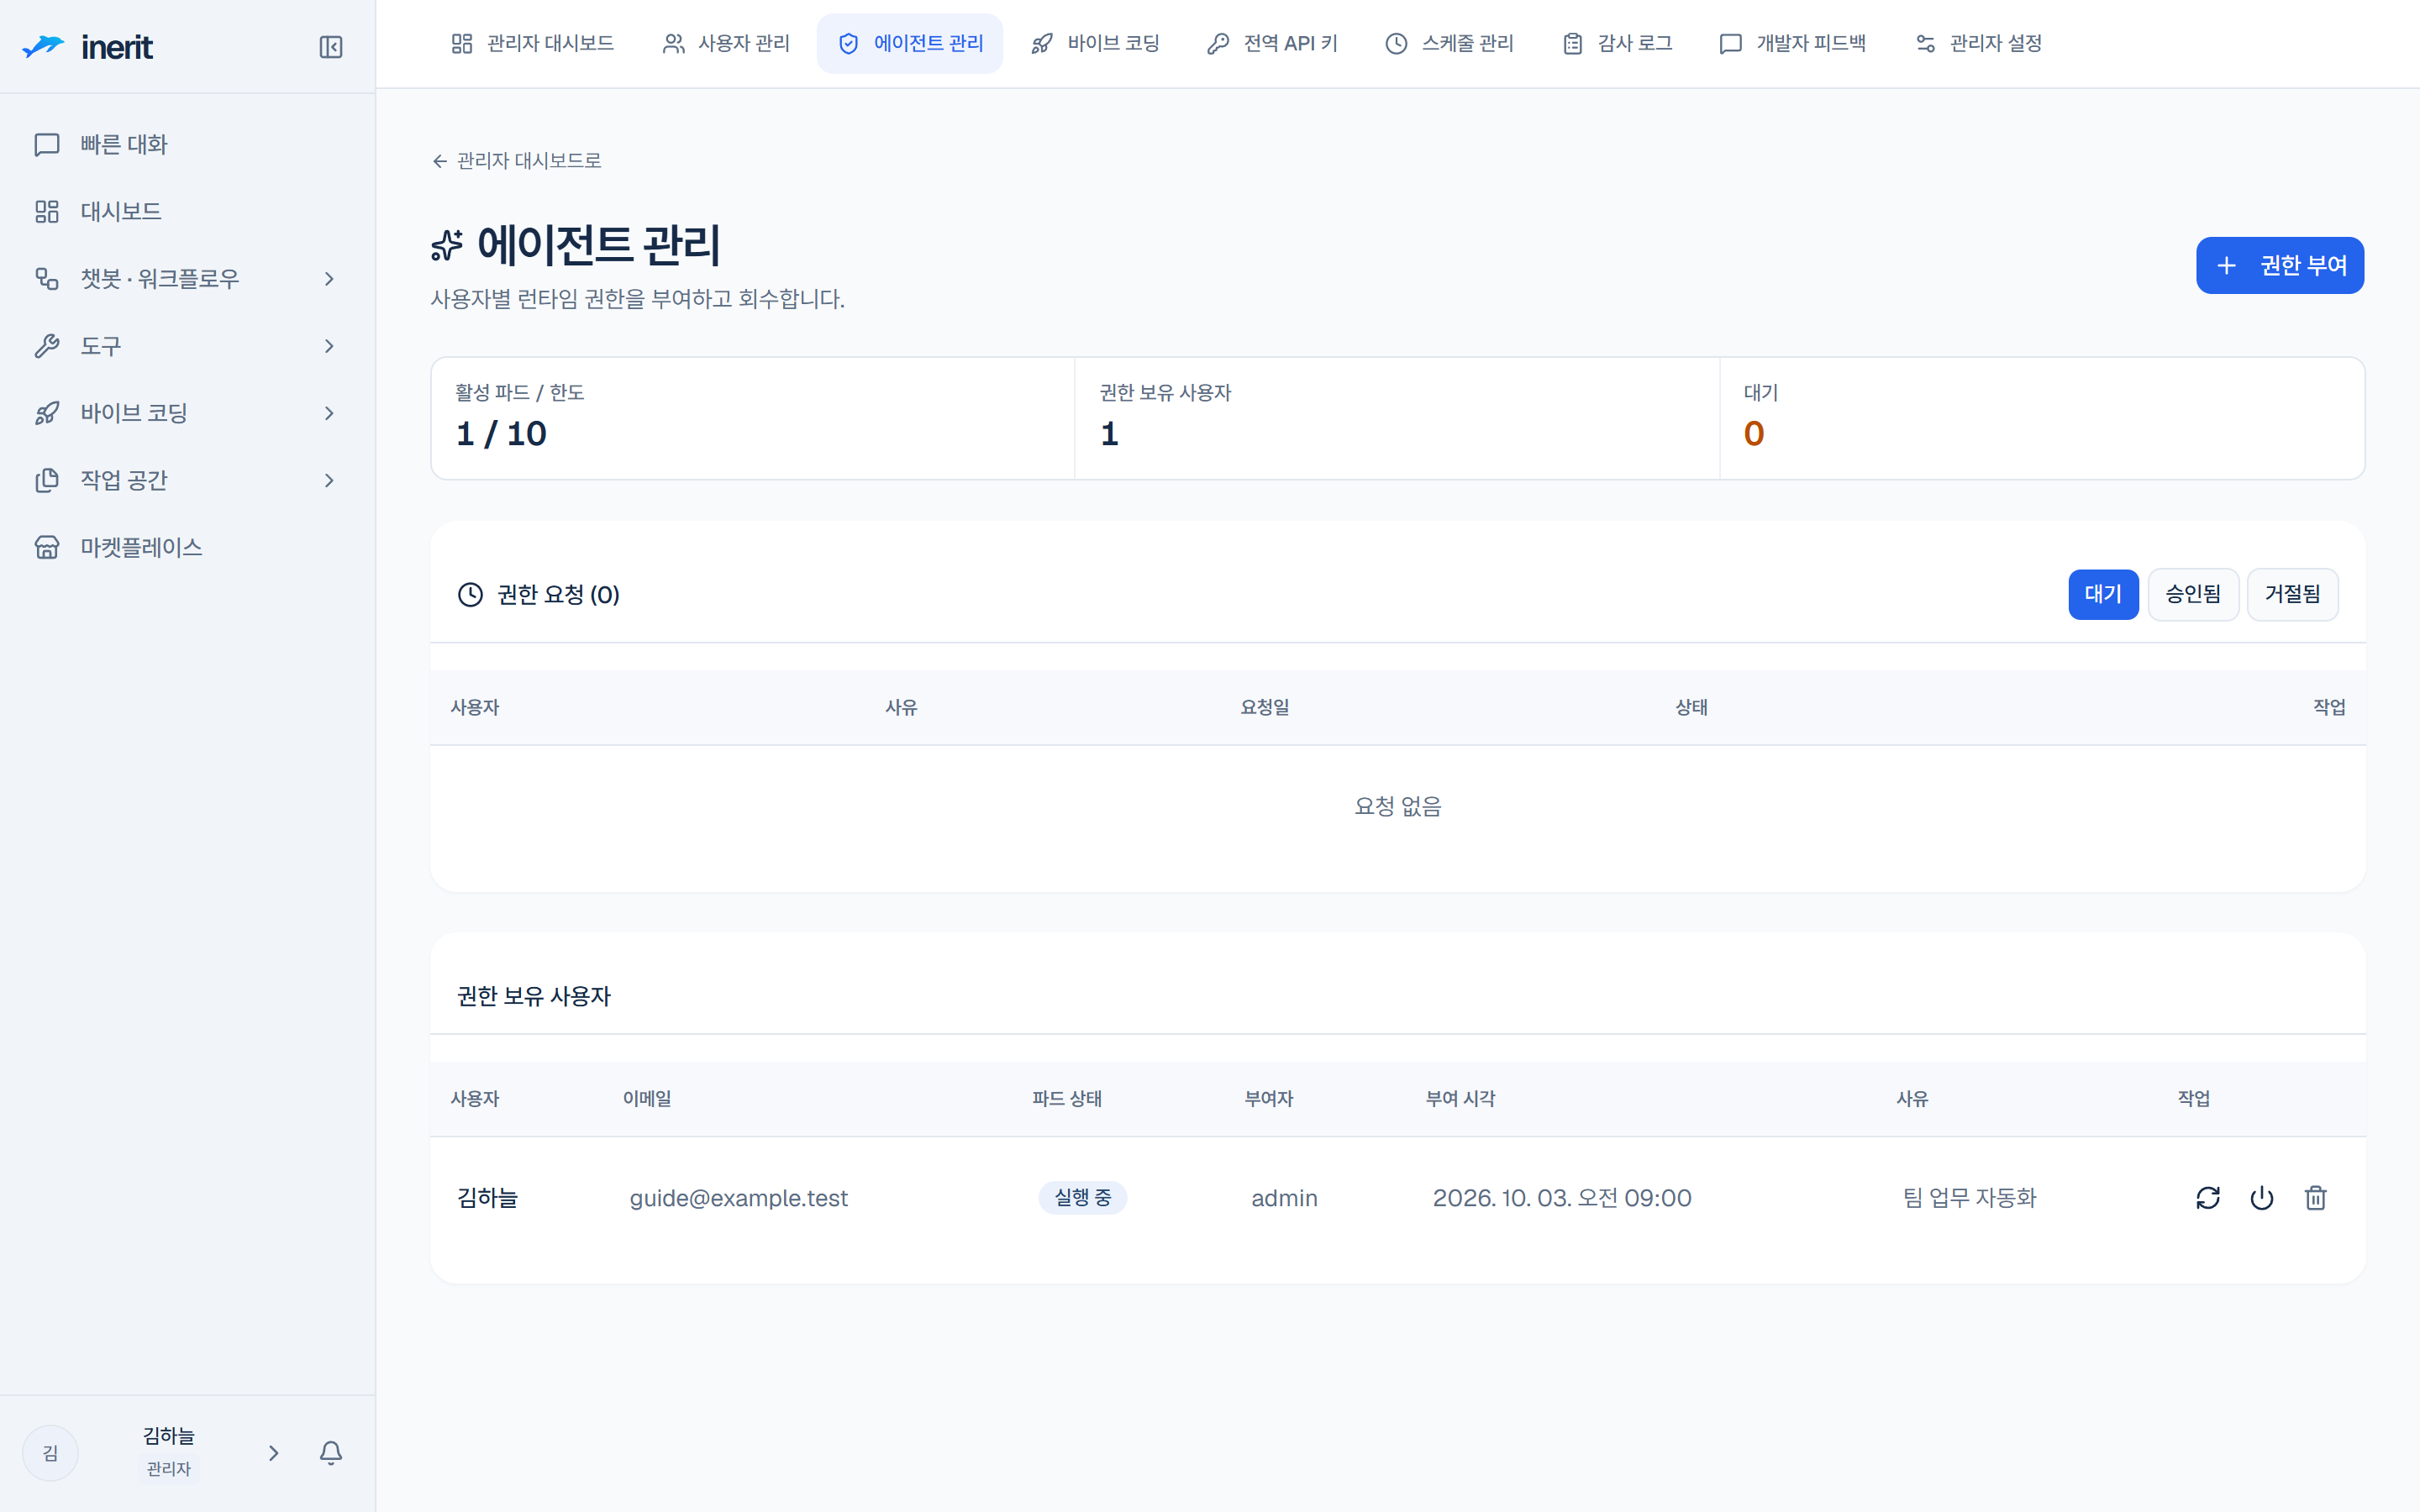The height and width of the screenshot is (1512, 2420).
Task: Click the clock icon beside 권한 요청
Action: click(470, 595)
